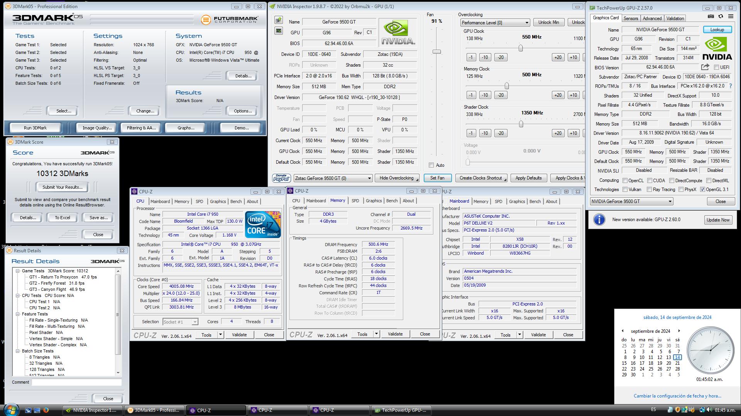Open Tools dropdown arrow in CPU tab window
Image resolution: width=741 pixels, height=416 pixels.
(x=220, y=335)
